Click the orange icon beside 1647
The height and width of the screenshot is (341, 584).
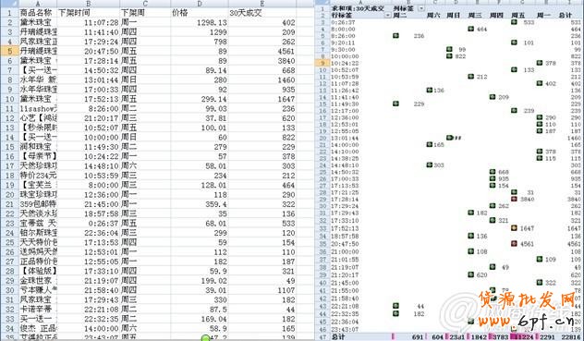pos(514,228)
